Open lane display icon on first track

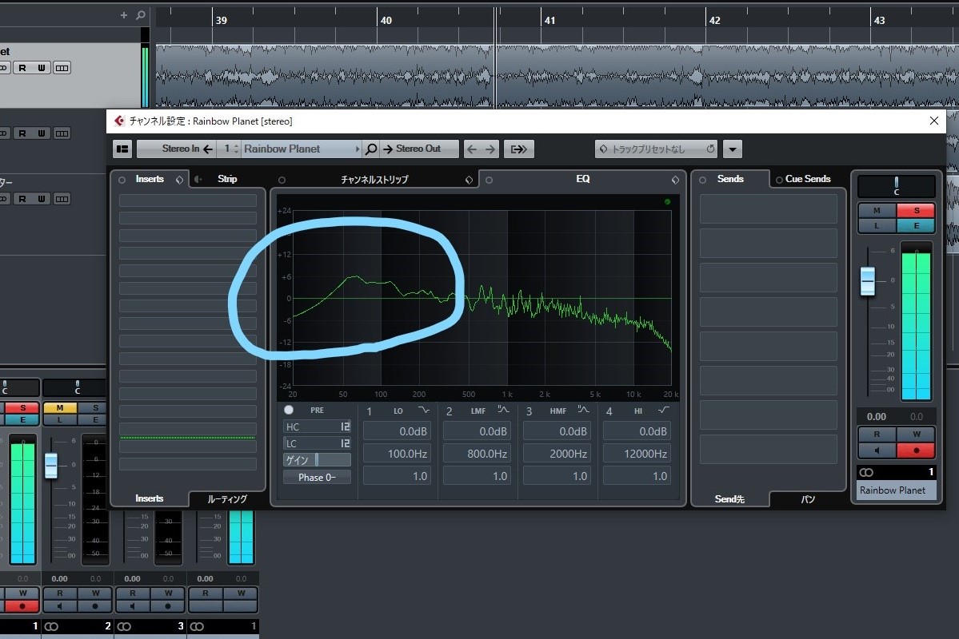tap(62, 68)
